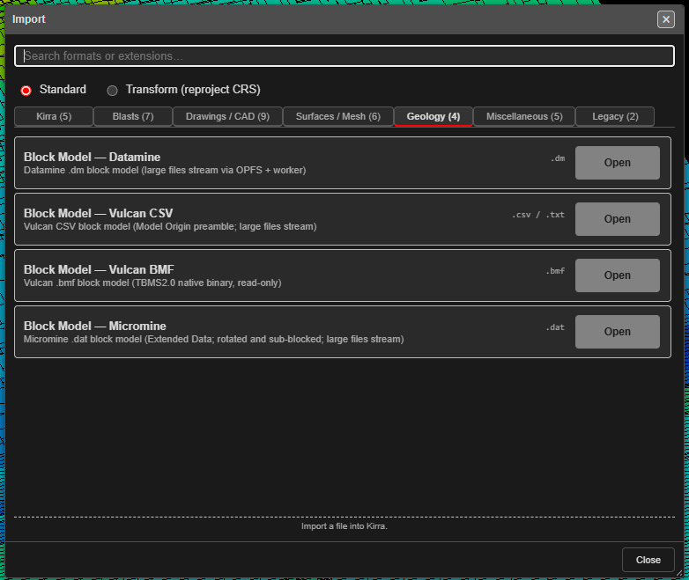The height and width of the screenshot is (580, 689).
Task: Close the Import dialog with X icon
Action: 666,19
